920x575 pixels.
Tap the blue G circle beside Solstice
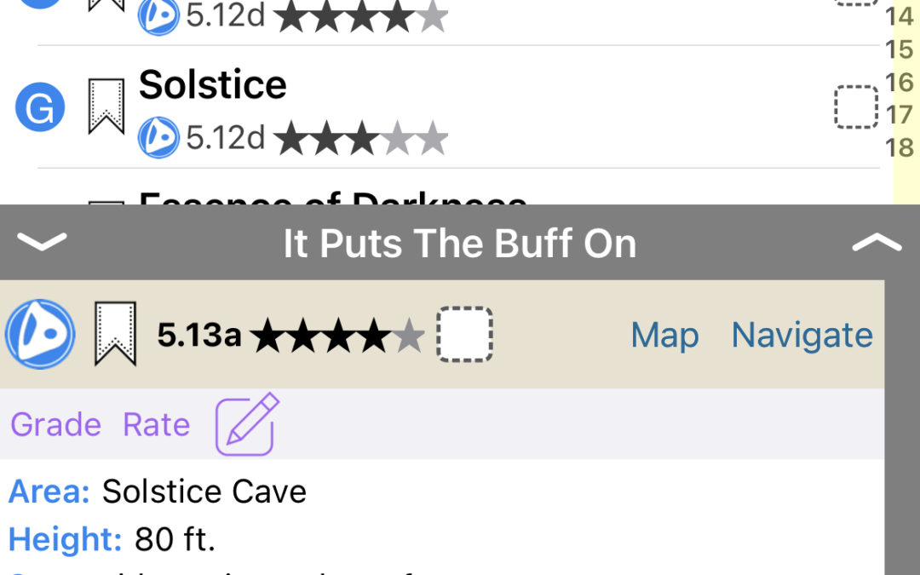[x=40, y=108]
